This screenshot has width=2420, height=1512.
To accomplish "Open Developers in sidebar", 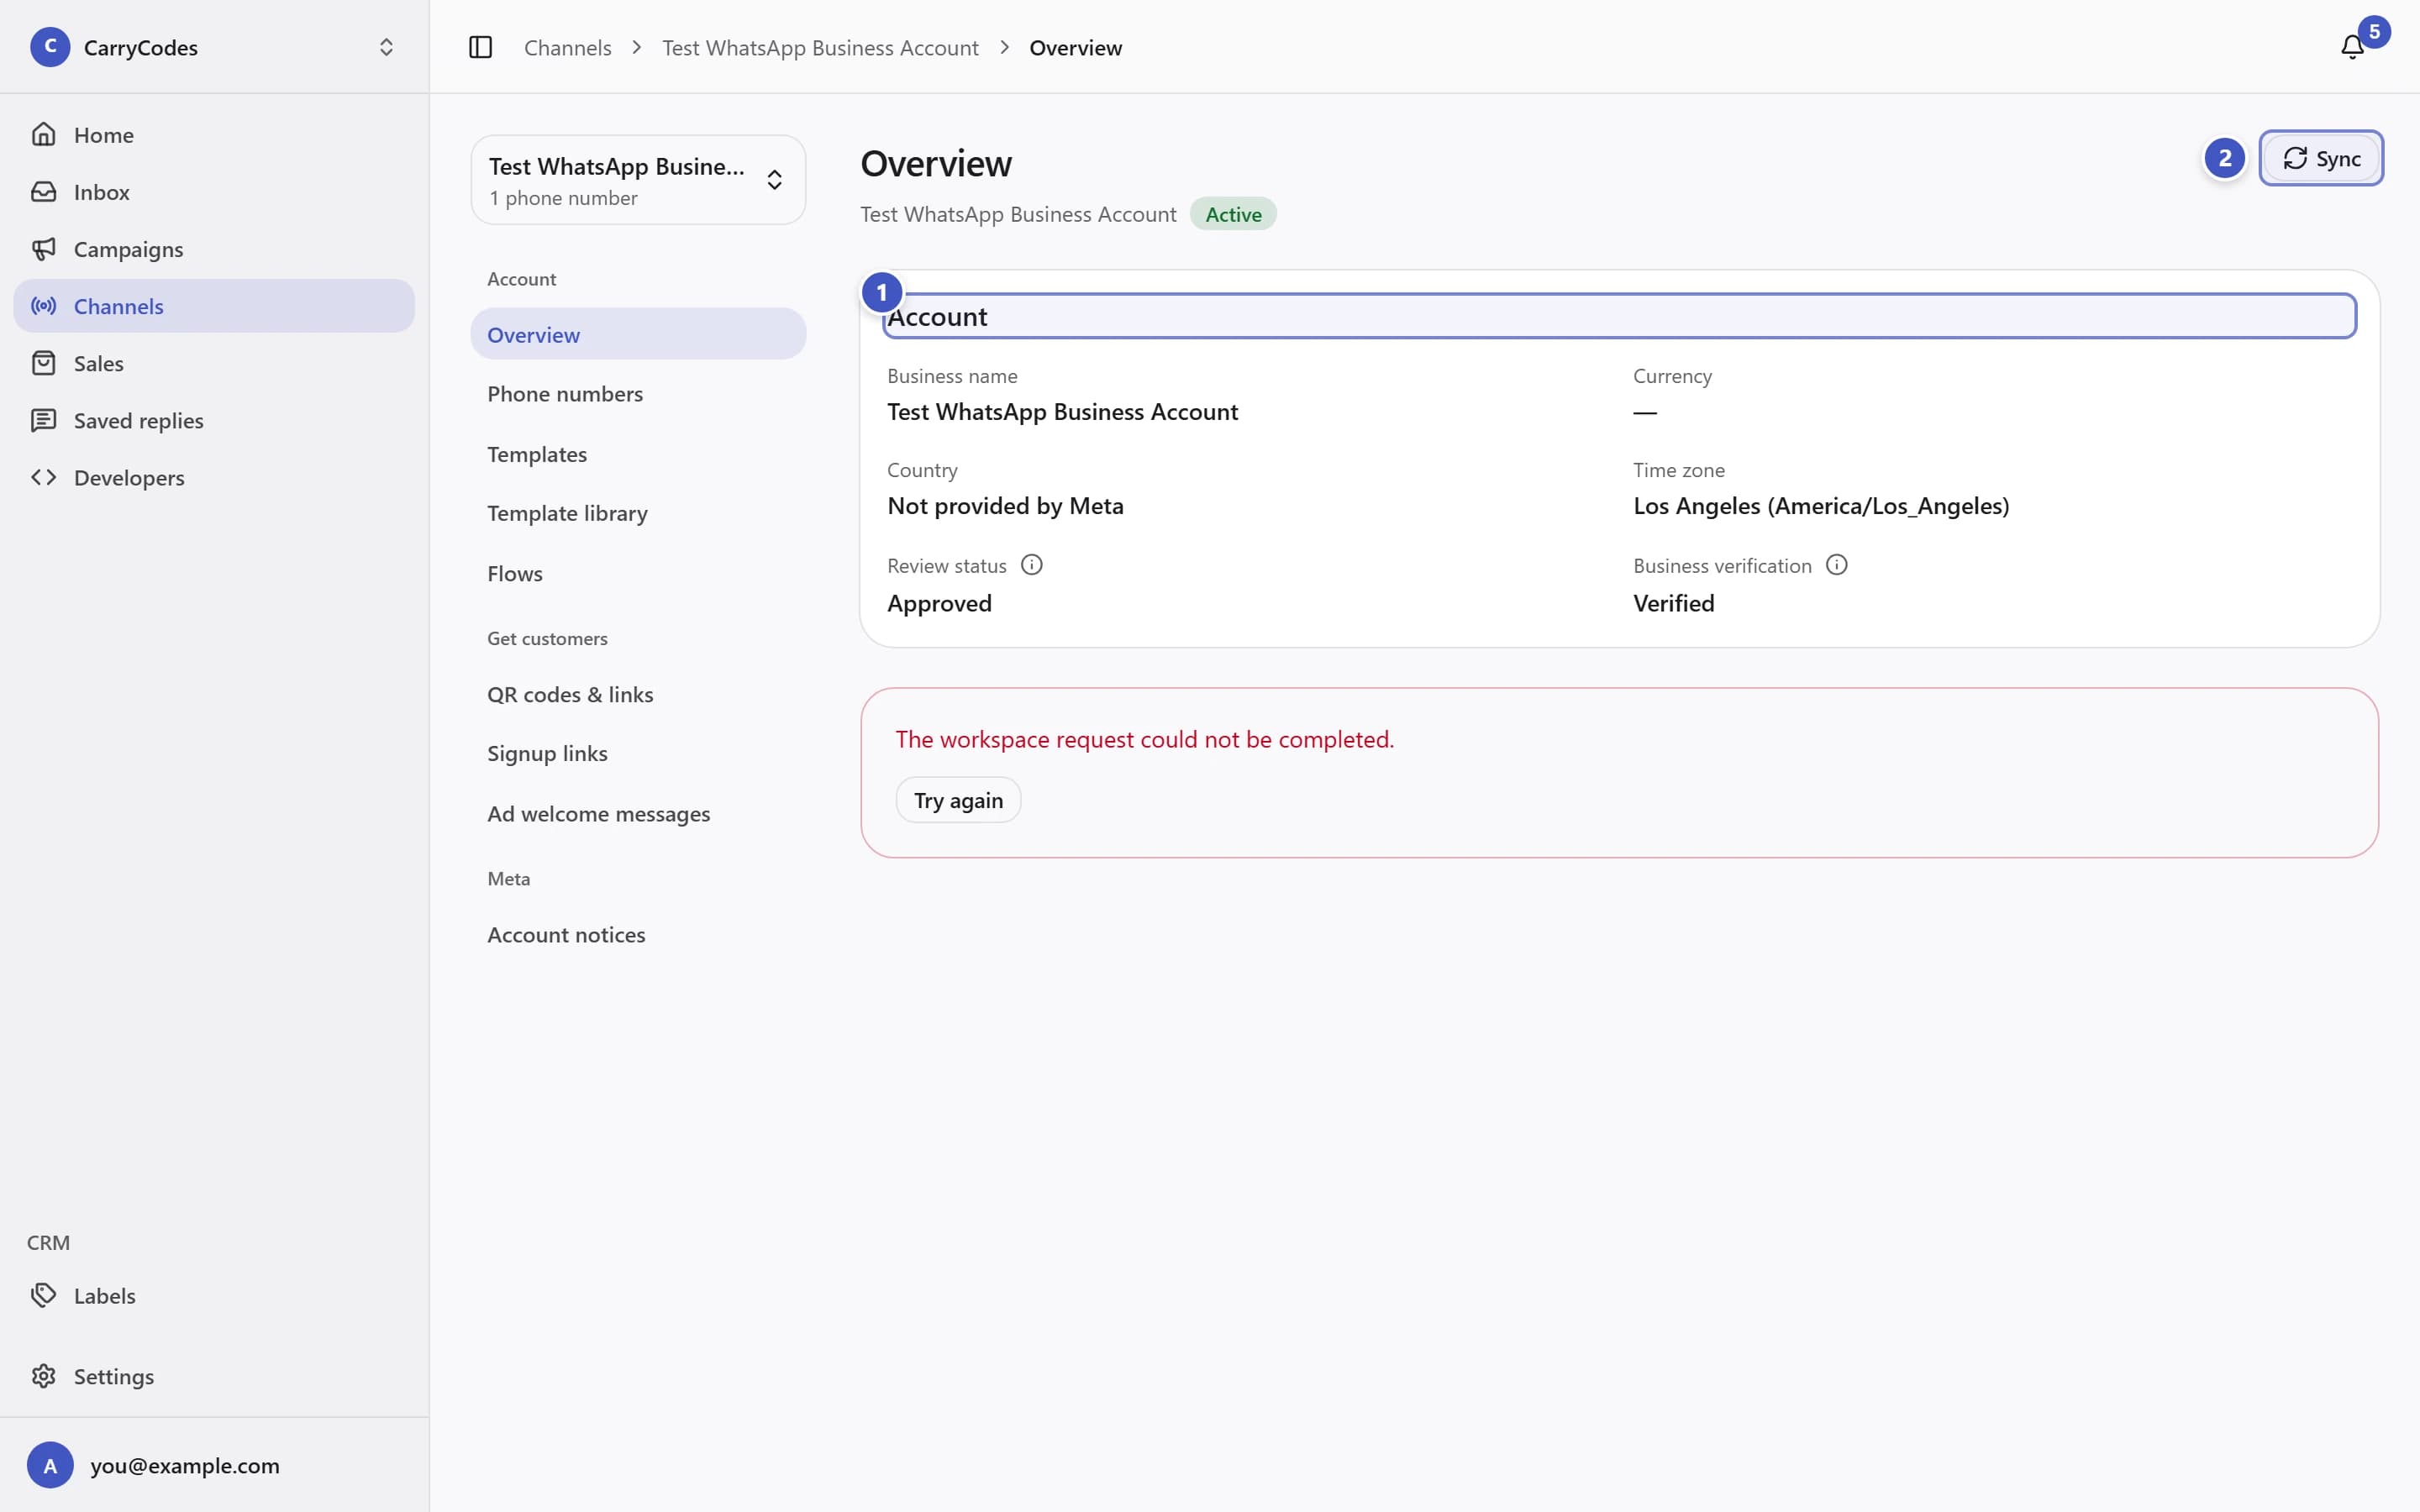I will tap(214, 477).
